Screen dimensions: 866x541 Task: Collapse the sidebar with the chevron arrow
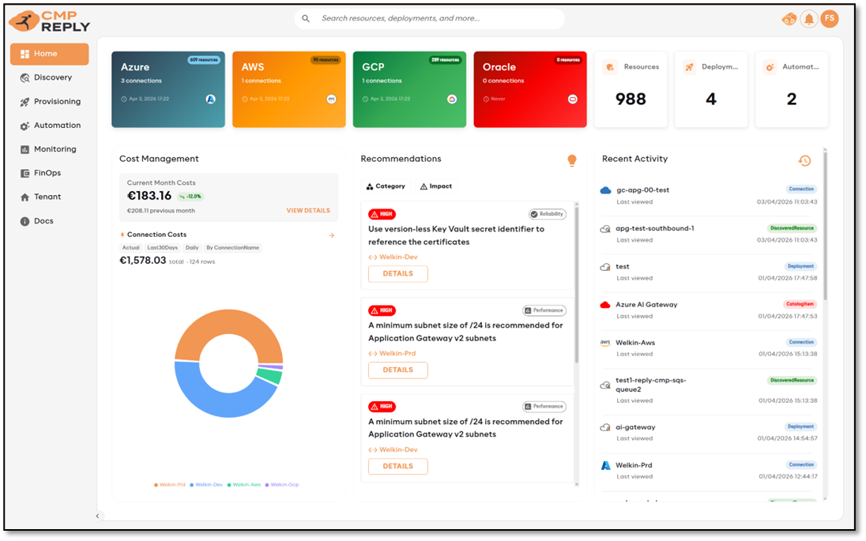(x=98, y=517)
